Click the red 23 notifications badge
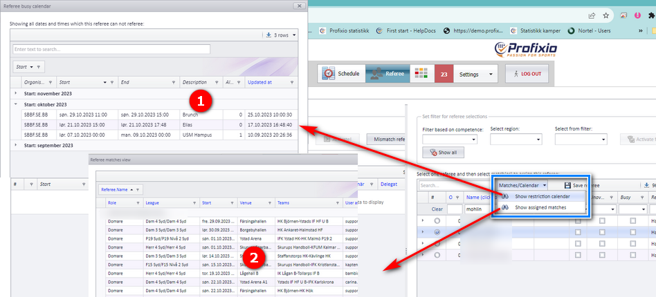 click(444, 74)
